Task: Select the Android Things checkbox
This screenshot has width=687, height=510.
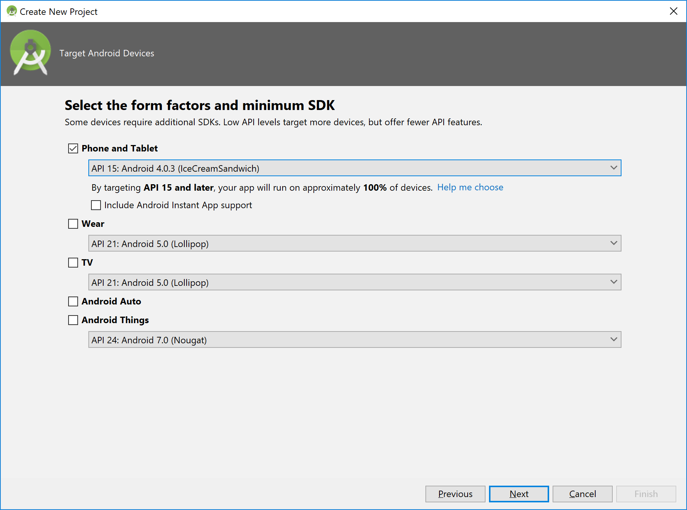Action: [x=73, y=320]
